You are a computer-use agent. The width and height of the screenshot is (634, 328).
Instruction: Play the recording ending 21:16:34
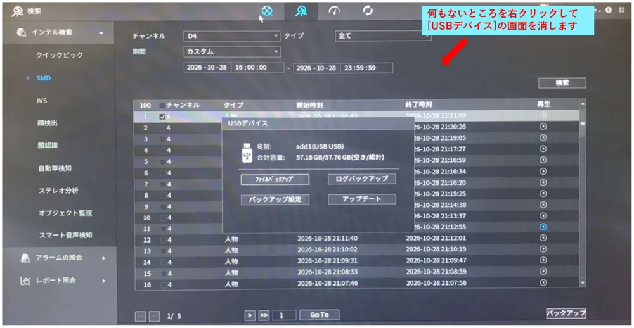(543, 171)
